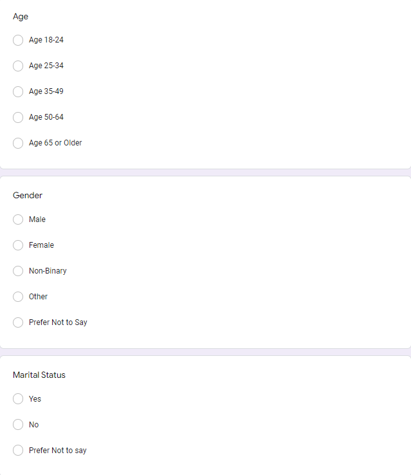Select Other under Gender
The image size is (411, 475).
tap(18, 297)
